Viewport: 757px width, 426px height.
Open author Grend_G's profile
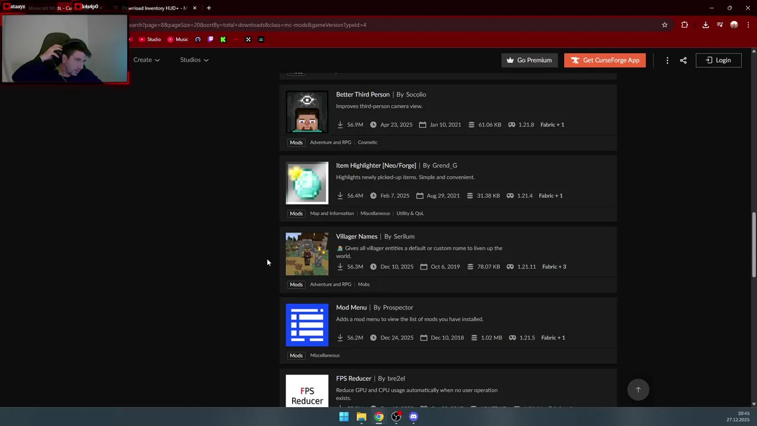(x=445, y=166)
